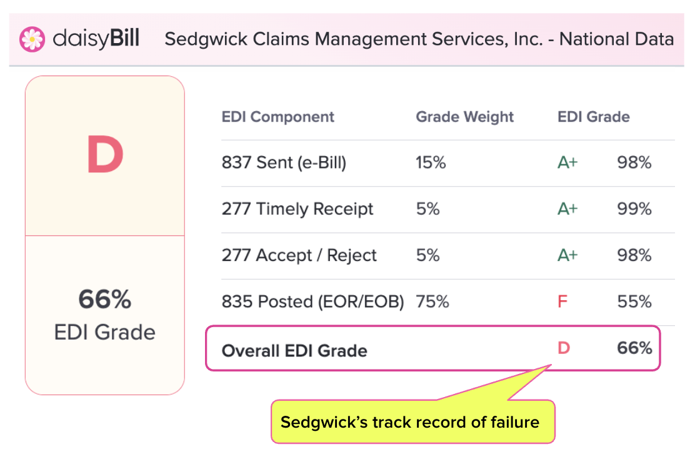Screen dimensions: 690x457
Task: Select the 837 Sent (e-Bill) row
Action: tap(448, 163)
